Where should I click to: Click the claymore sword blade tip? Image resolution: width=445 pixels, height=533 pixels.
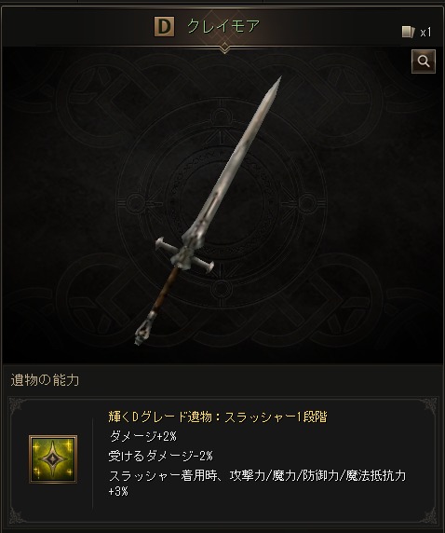279,82
